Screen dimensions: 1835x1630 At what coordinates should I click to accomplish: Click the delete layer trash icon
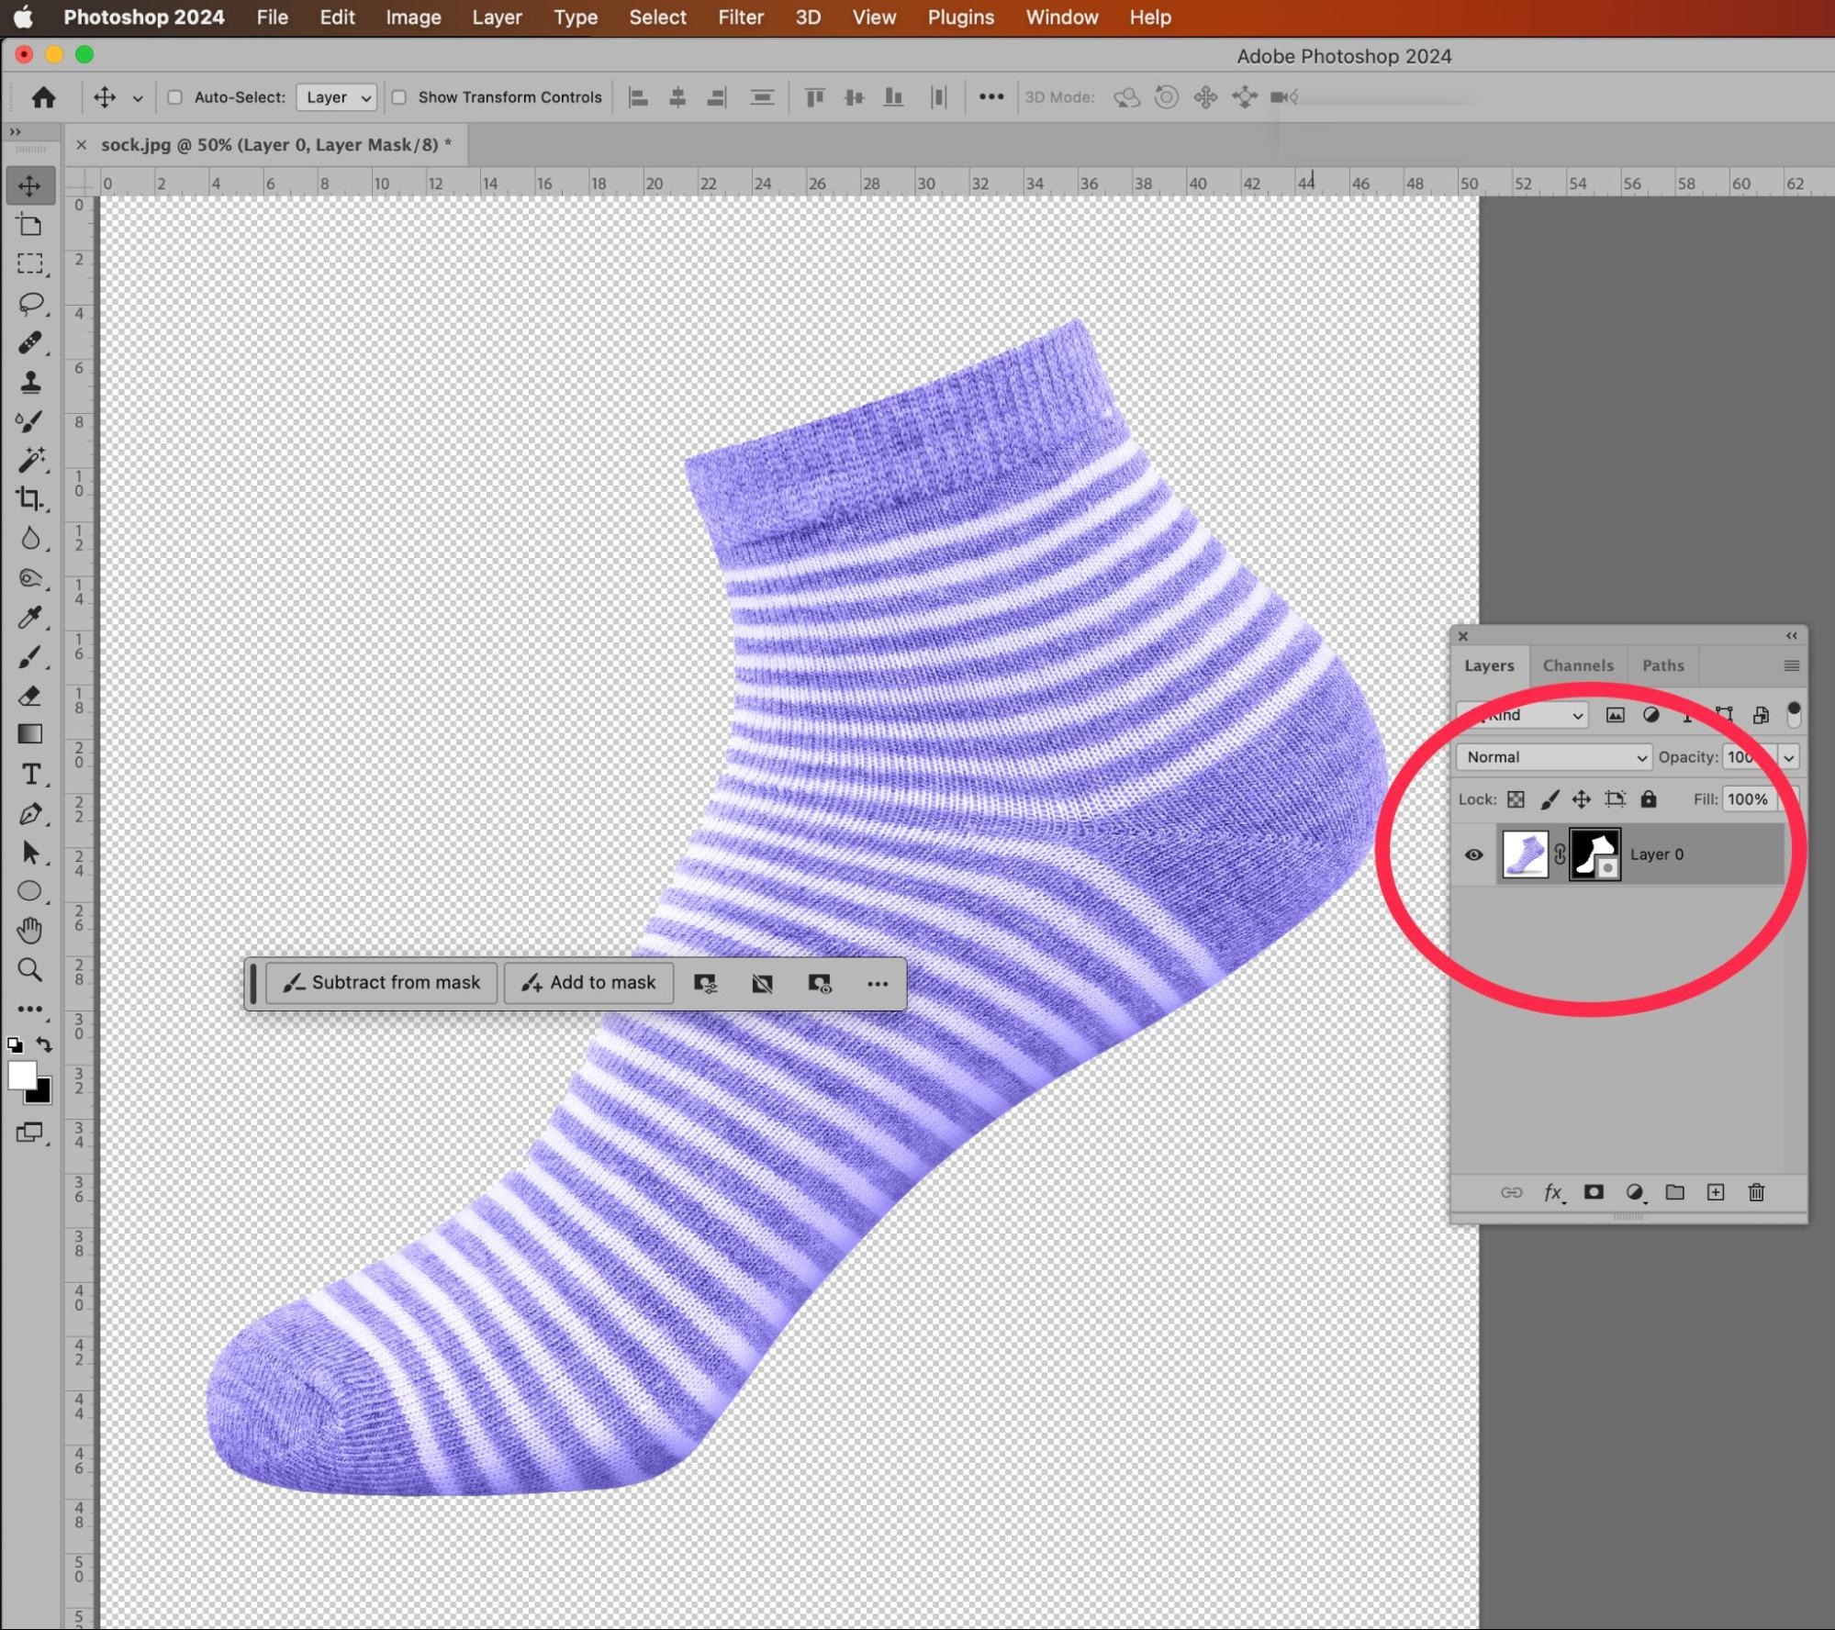click(x=1756, y=1192)
